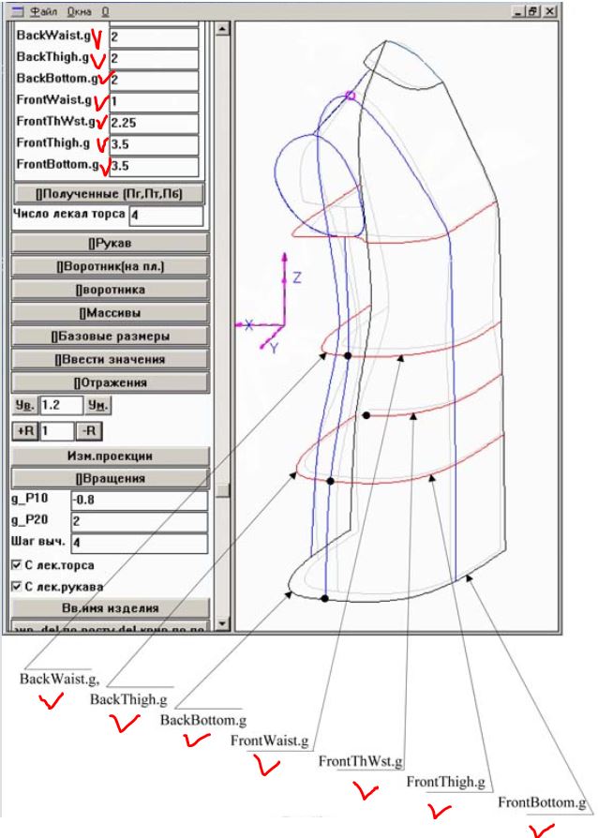598x838 pixels.
Task: Click the black control point on the thigh line
Action: [x=330, y=482]
